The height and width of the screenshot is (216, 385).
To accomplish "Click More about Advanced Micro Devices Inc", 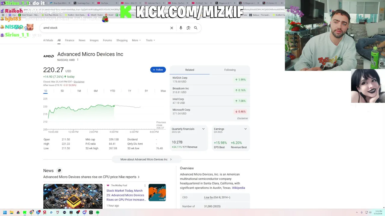I will click(146, 159).
